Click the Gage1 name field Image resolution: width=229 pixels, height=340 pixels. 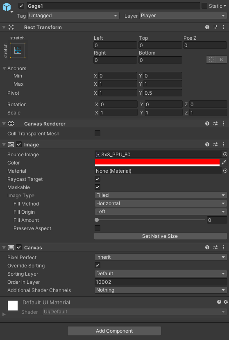[113, 6]
